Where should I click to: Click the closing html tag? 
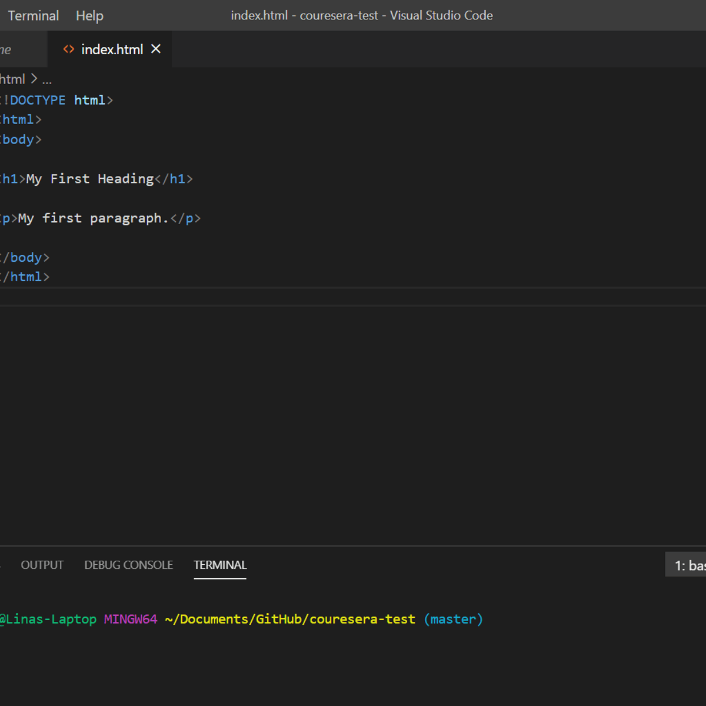pos(25,277)
